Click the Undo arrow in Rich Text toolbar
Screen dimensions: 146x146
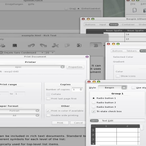coord(31,46)
